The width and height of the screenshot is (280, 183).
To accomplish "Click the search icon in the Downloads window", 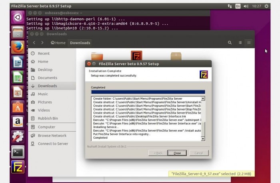I will click(x=230, y=43).
